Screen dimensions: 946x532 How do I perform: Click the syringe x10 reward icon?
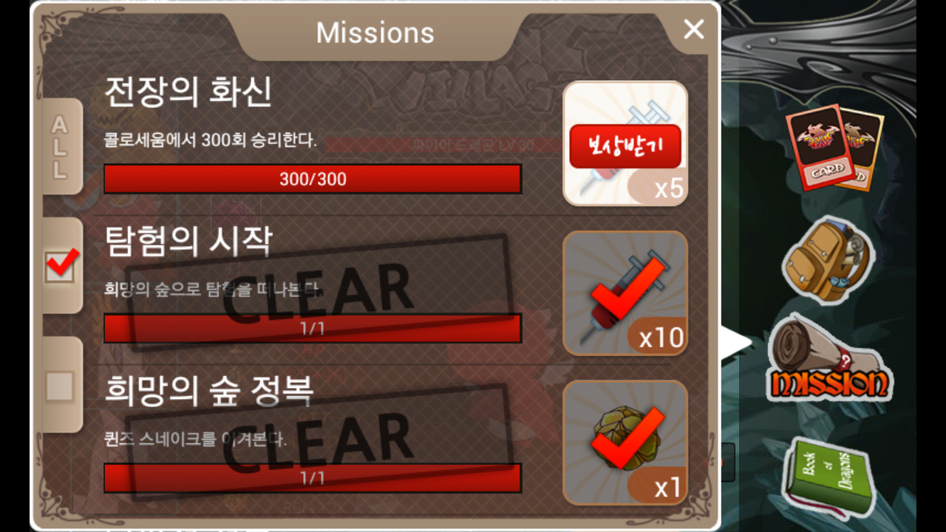coord(625,293)
